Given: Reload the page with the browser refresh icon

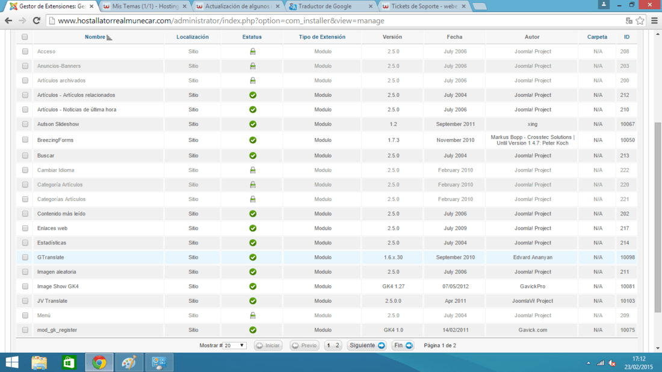Looking at the screenshot, I should [36, 20].
